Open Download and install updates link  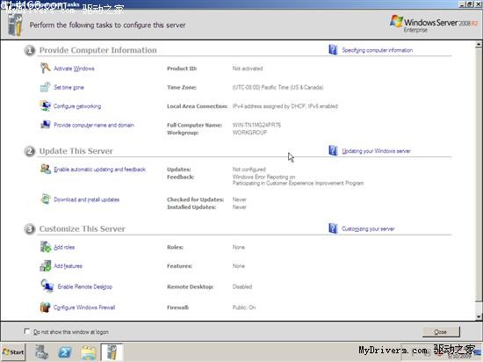(87, 199)
